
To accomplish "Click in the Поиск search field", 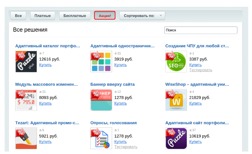I will point(200,30).
